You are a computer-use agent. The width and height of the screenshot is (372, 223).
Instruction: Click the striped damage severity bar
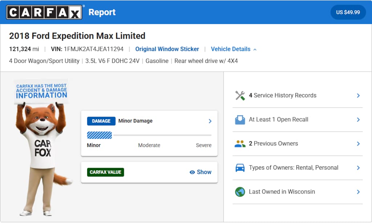(100, 135)
